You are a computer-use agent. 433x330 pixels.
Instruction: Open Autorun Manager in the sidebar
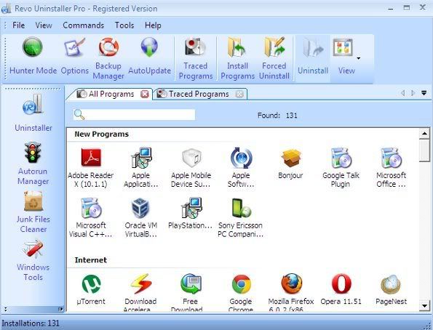pyautogui.click(x=33, y=164)
